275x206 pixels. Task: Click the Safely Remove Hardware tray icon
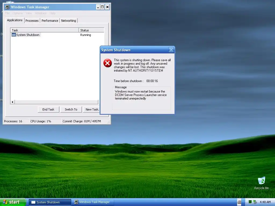pos(255,202)
